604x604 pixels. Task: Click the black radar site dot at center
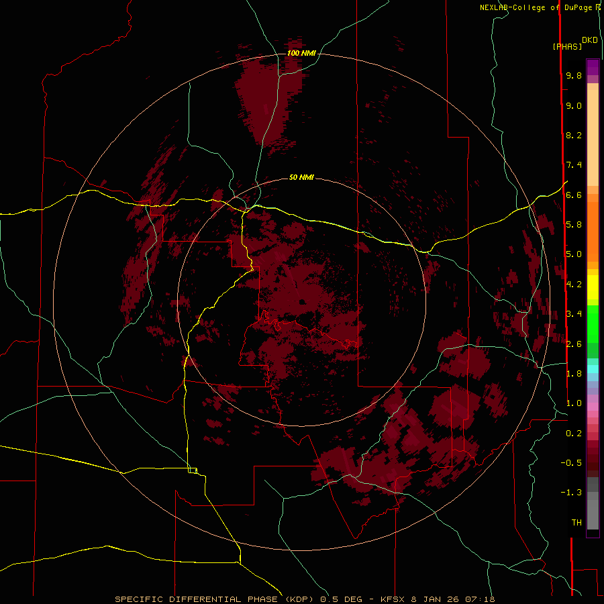click(x=302, y=301)
